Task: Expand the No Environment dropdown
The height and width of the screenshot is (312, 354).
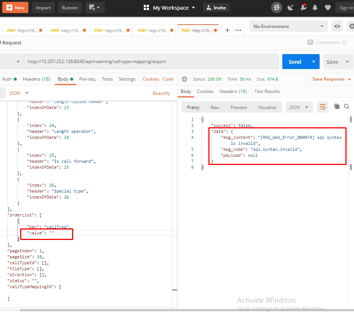Action: [288, 26]
